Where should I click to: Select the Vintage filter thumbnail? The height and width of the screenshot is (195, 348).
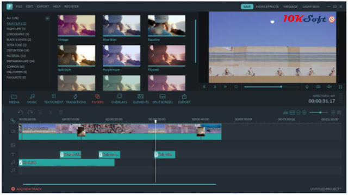pyautogui.click(x=77, y=25)
